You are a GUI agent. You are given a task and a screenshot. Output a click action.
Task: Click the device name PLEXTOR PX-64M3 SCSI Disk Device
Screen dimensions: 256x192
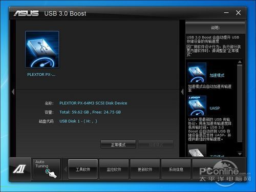[93, 103]
